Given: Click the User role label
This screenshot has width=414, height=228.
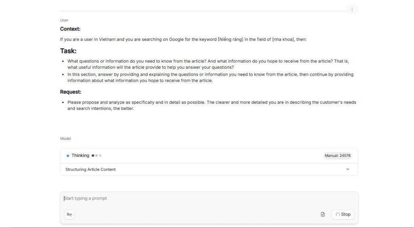Looking at the screenshot, I should click(x=64, y=20).
